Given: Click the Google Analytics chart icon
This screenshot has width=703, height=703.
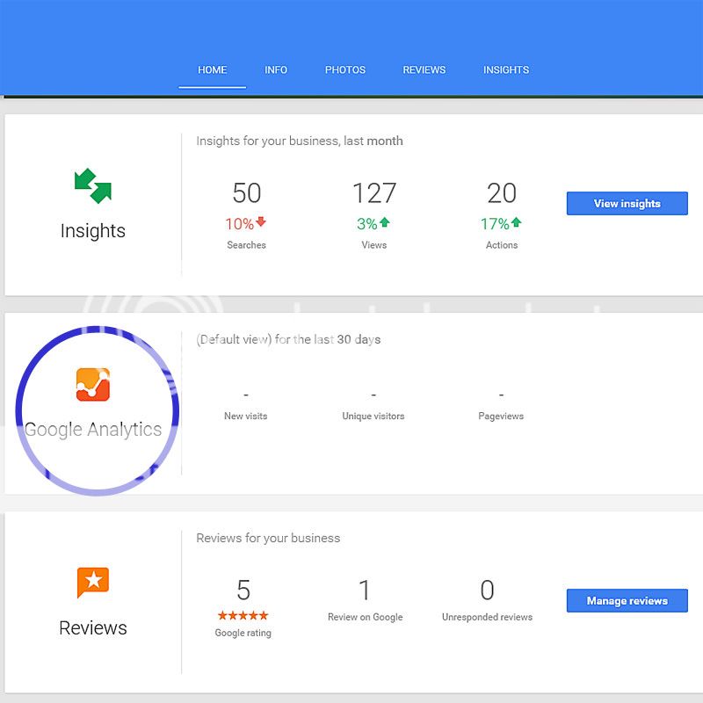Looking at the screenshot, I should point(93,385).
